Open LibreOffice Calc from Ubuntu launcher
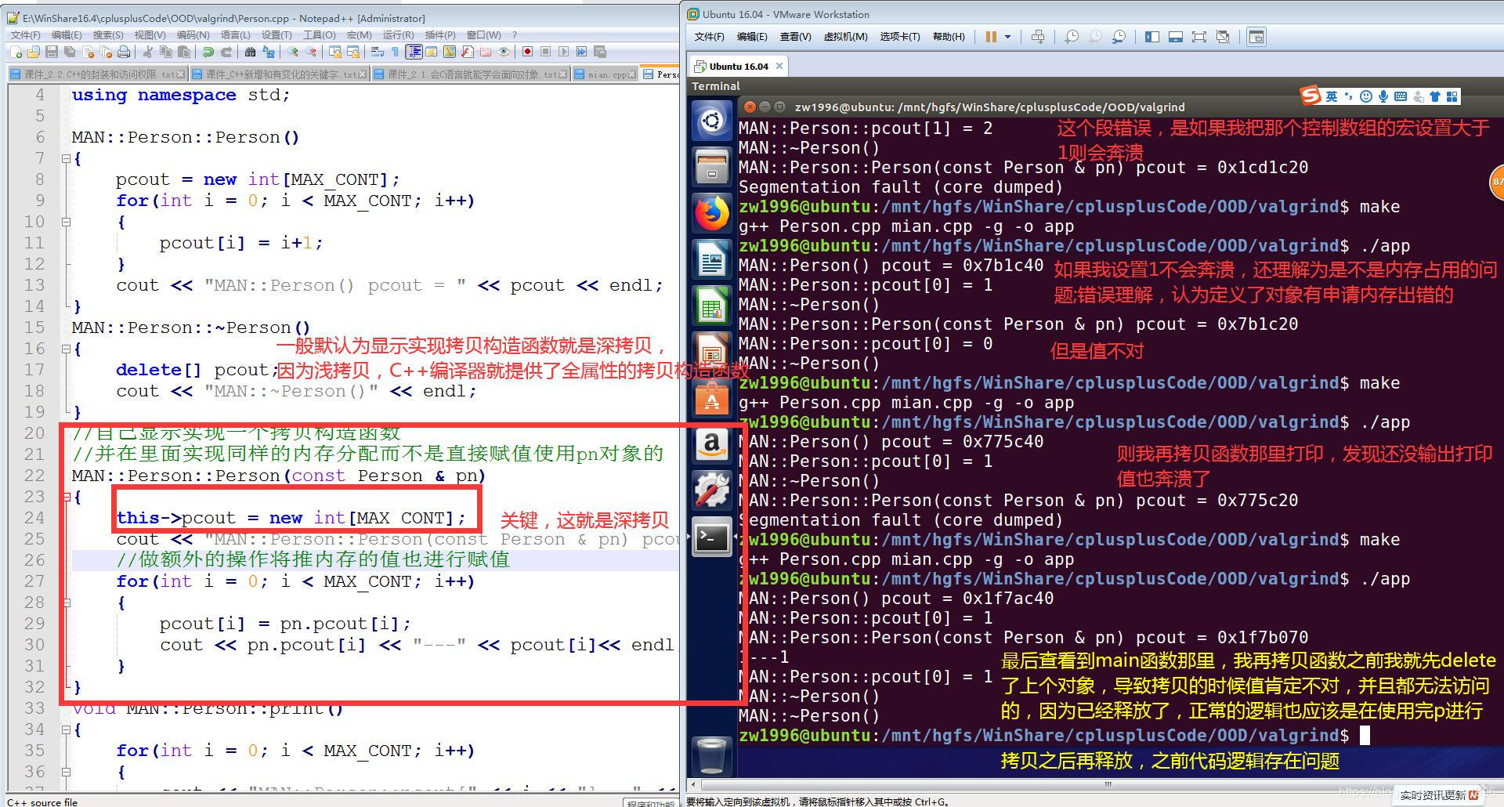1504x807 pixels. pos(711,306)
